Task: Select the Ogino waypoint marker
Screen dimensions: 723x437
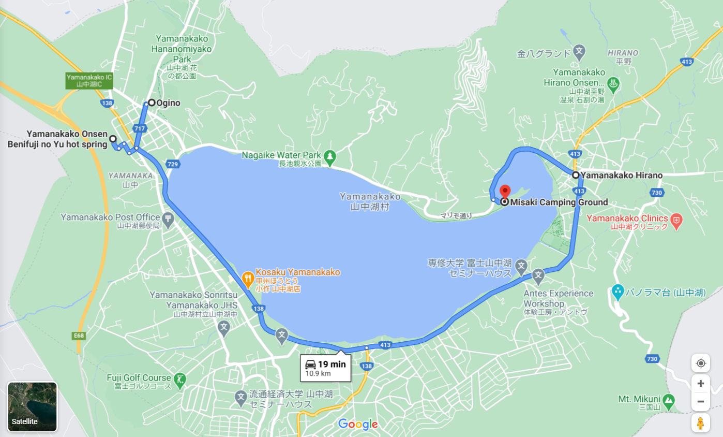Action: click(x=152, y=103)
